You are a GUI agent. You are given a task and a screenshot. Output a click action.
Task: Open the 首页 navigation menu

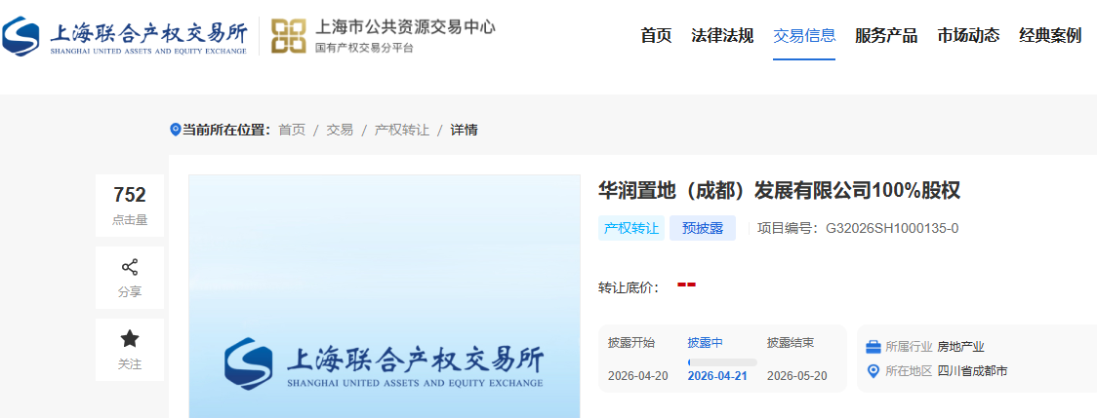click(656, 36)
